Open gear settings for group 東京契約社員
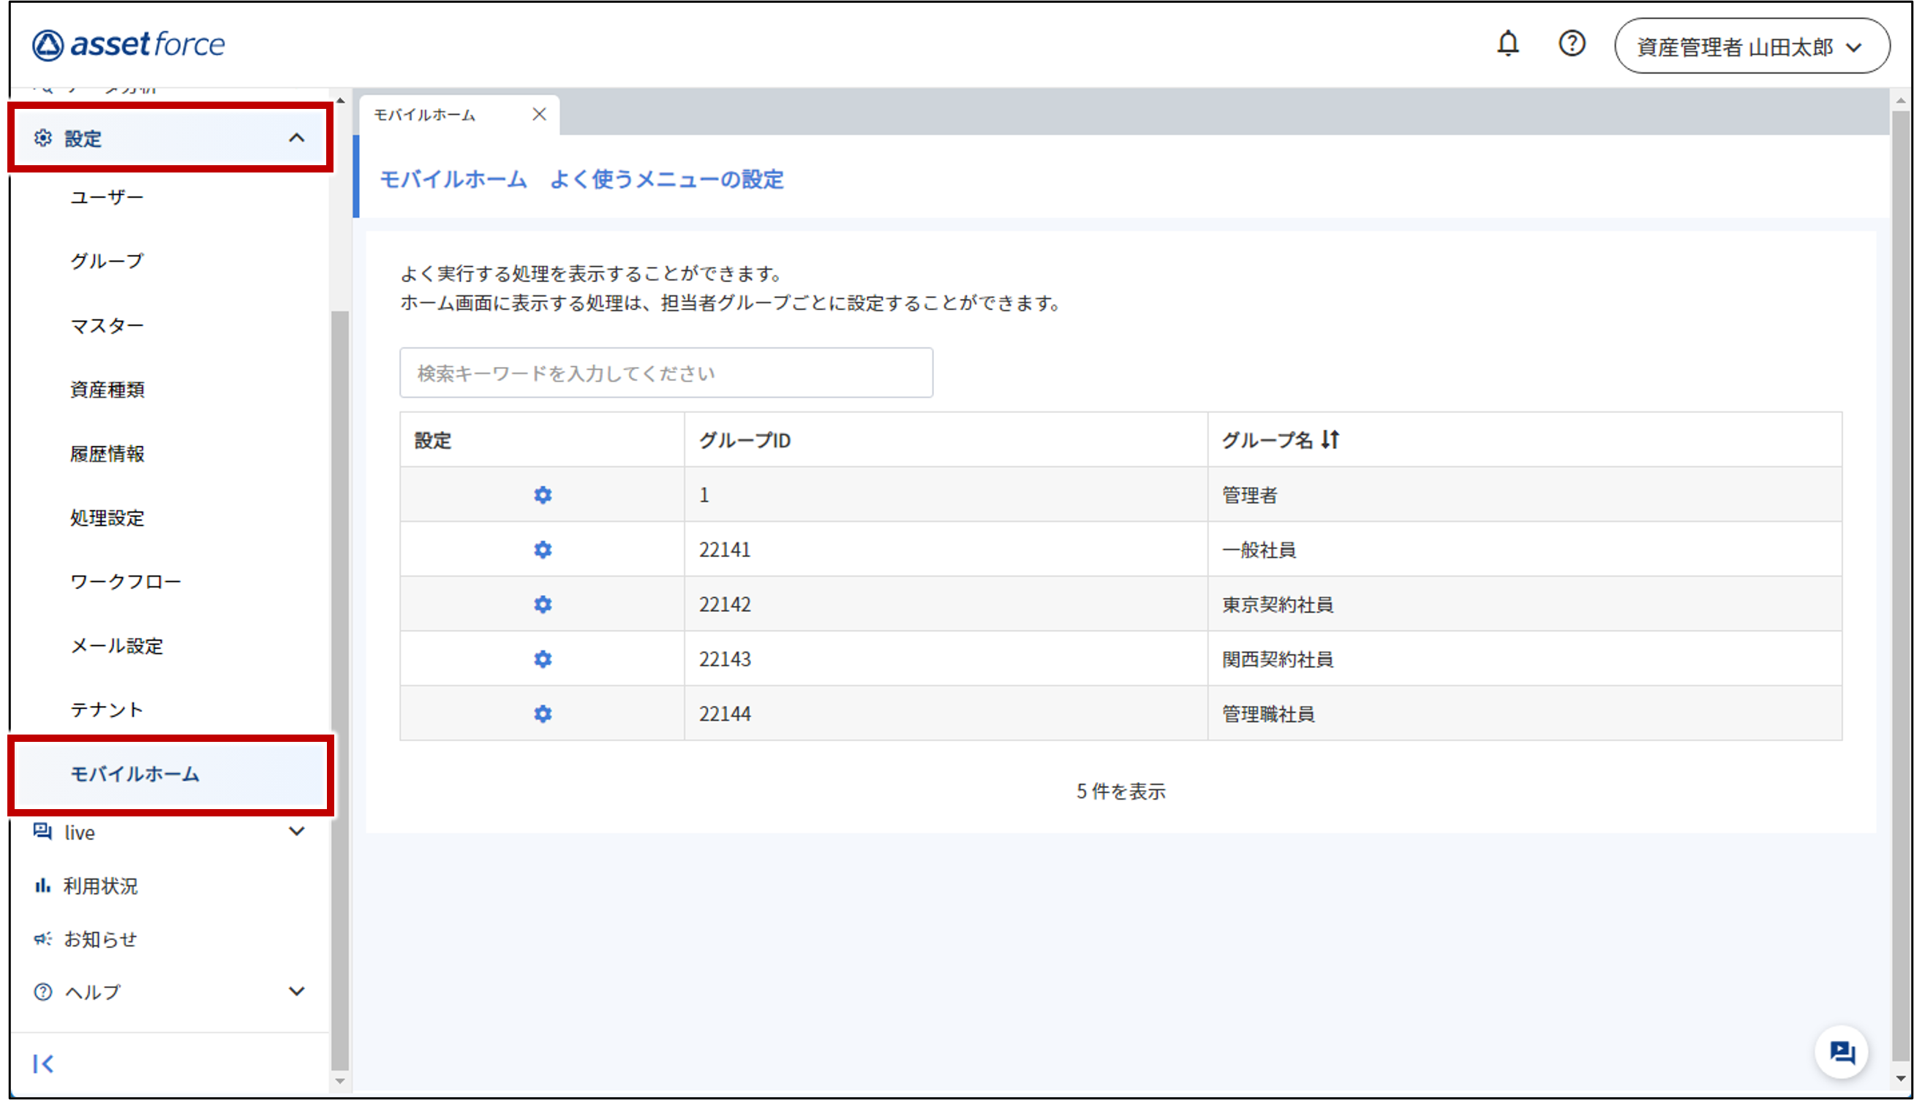 pyautogui.click(x=542, y=604)
